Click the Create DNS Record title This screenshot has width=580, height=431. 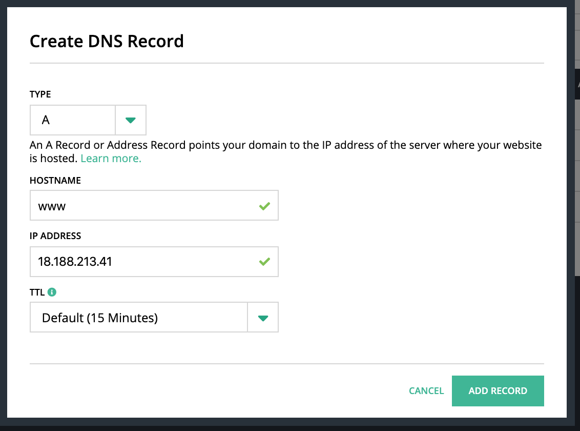pos(107,41)
